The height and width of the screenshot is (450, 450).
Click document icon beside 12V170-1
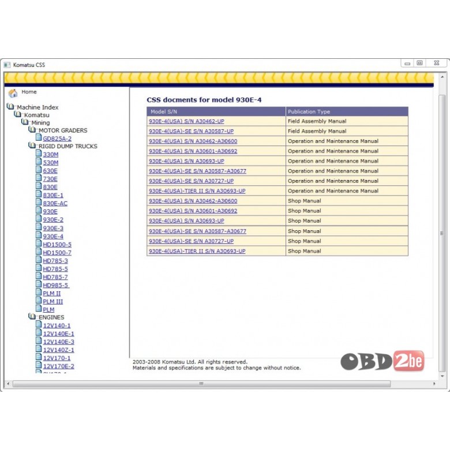point(39,357)
